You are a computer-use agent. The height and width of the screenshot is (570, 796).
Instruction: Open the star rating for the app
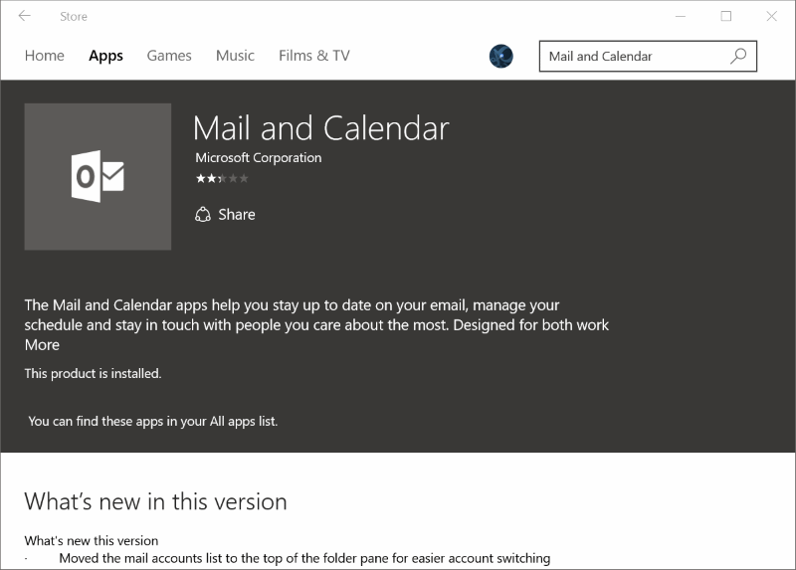pos(222,178)
